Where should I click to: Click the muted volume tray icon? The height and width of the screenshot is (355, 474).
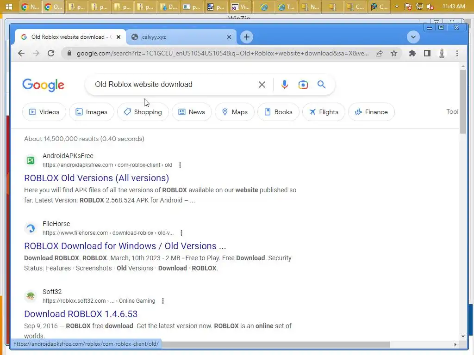click(430, 6)
